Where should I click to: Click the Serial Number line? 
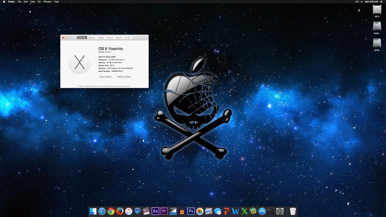(x=110, y=71)
